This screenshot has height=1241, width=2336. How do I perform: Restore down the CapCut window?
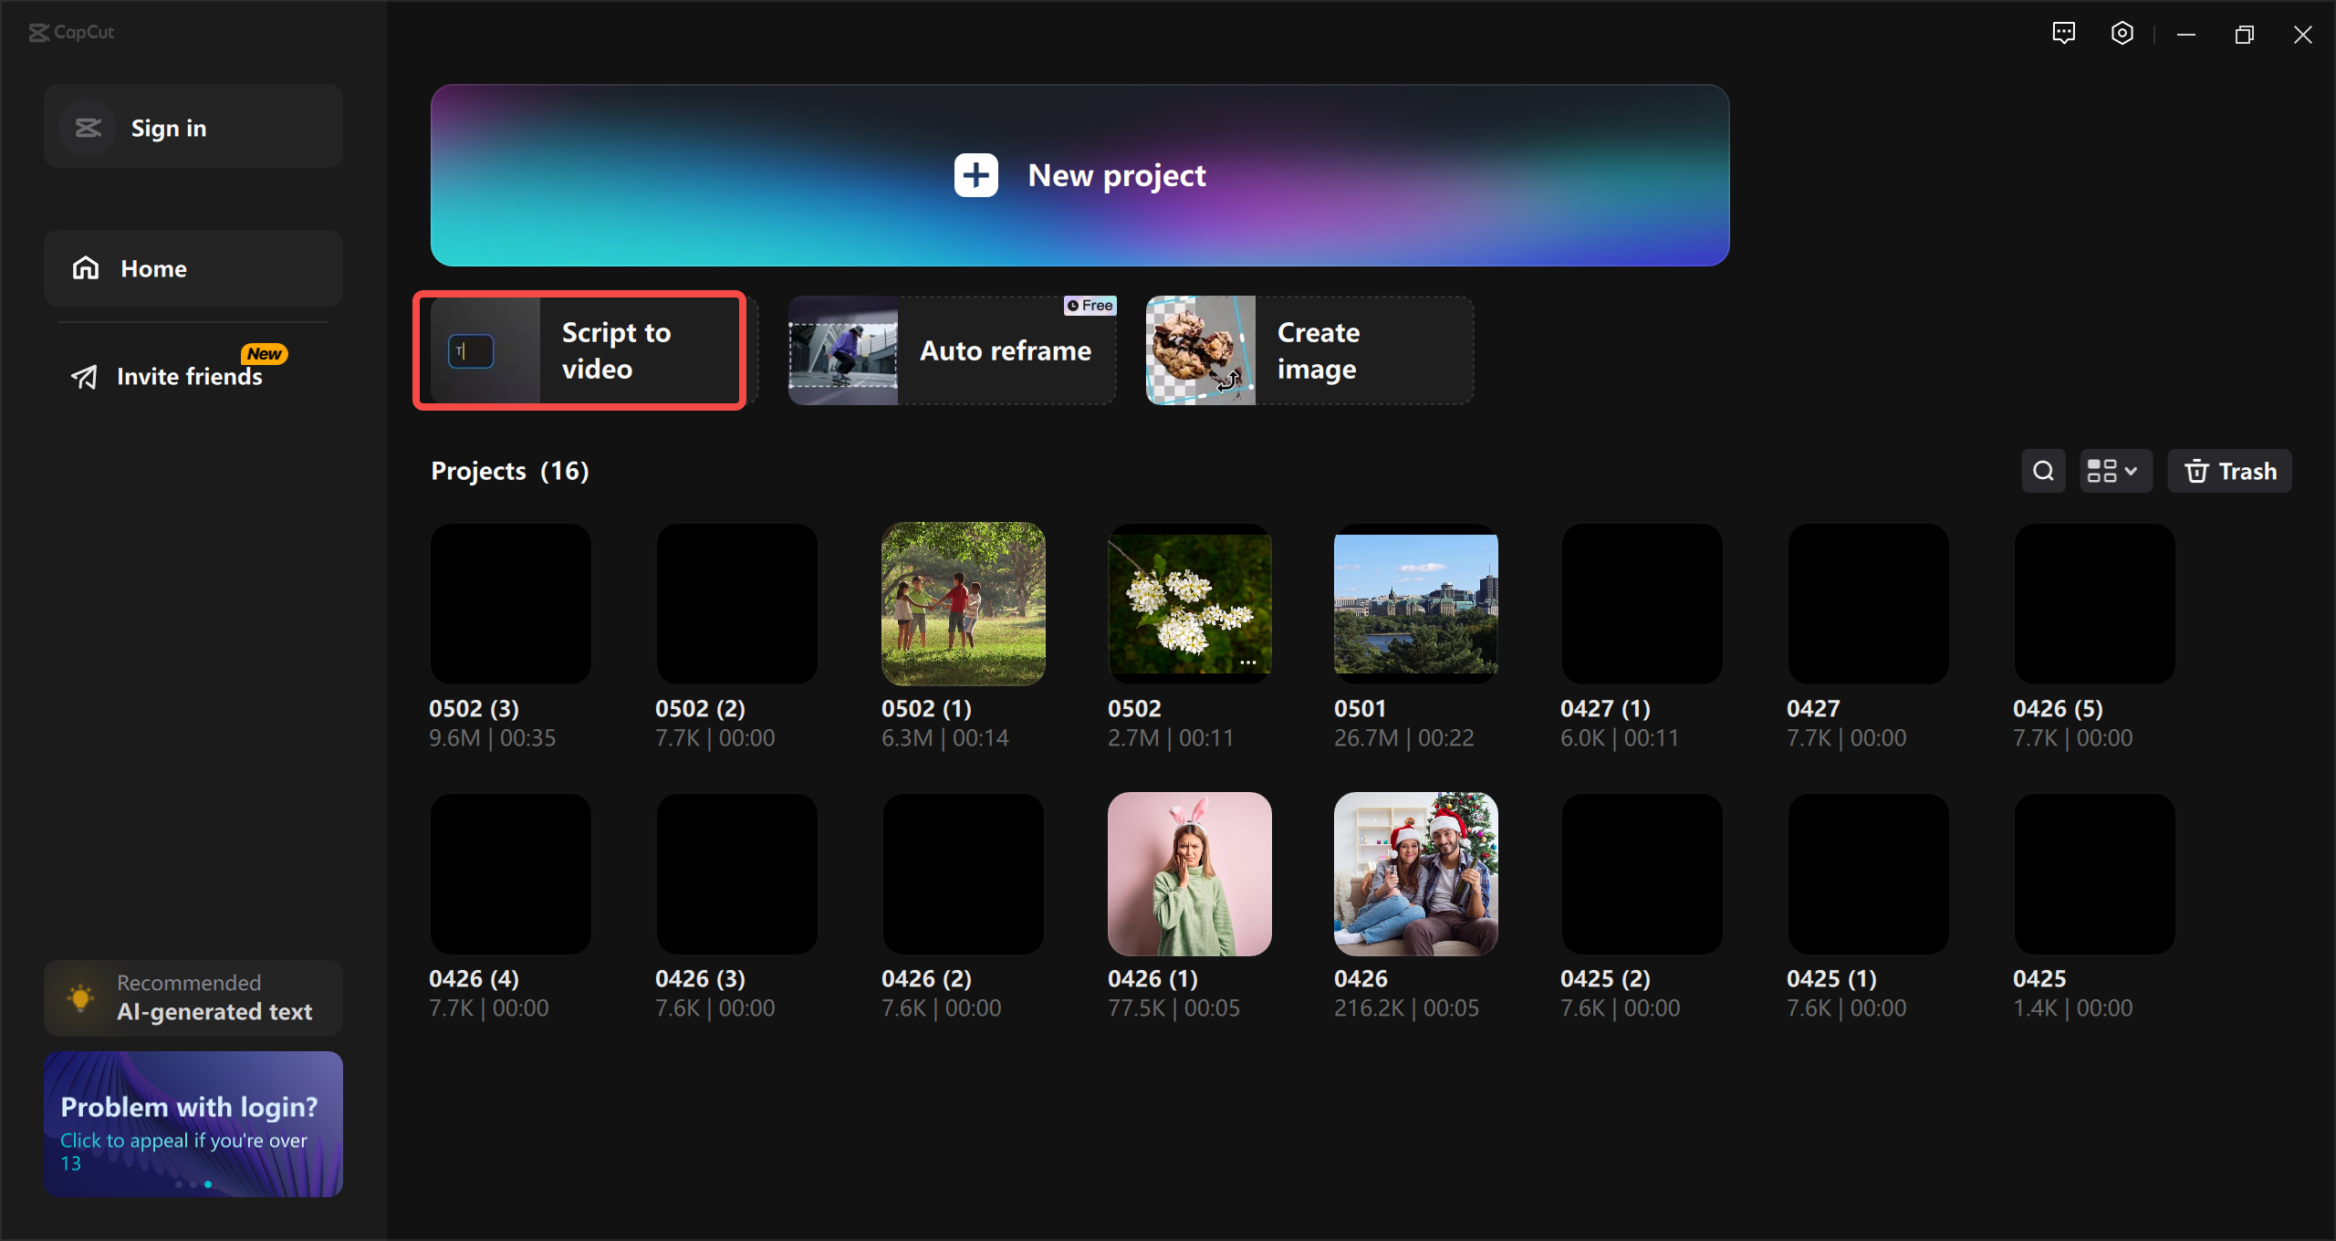point(2244,35)
